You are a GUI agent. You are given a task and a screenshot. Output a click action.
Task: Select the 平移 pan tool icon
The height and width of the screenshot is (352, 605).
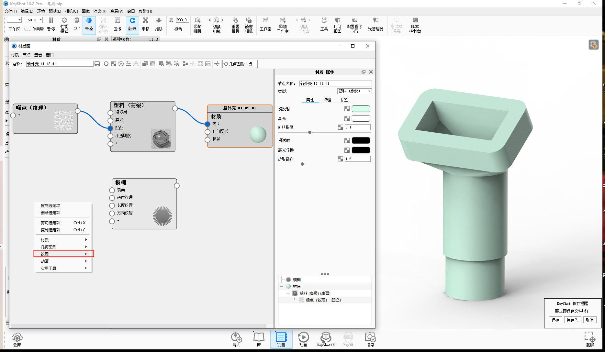[x=146, y=25]
